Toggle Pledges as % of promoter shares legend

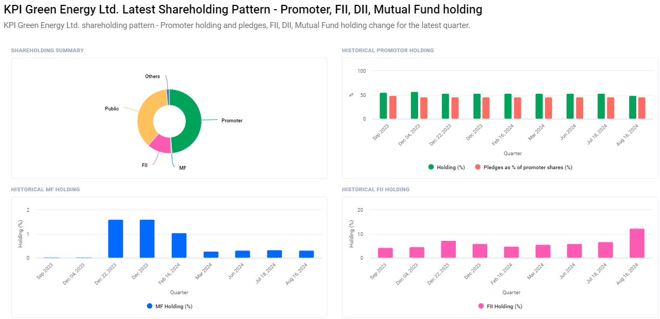523,167
